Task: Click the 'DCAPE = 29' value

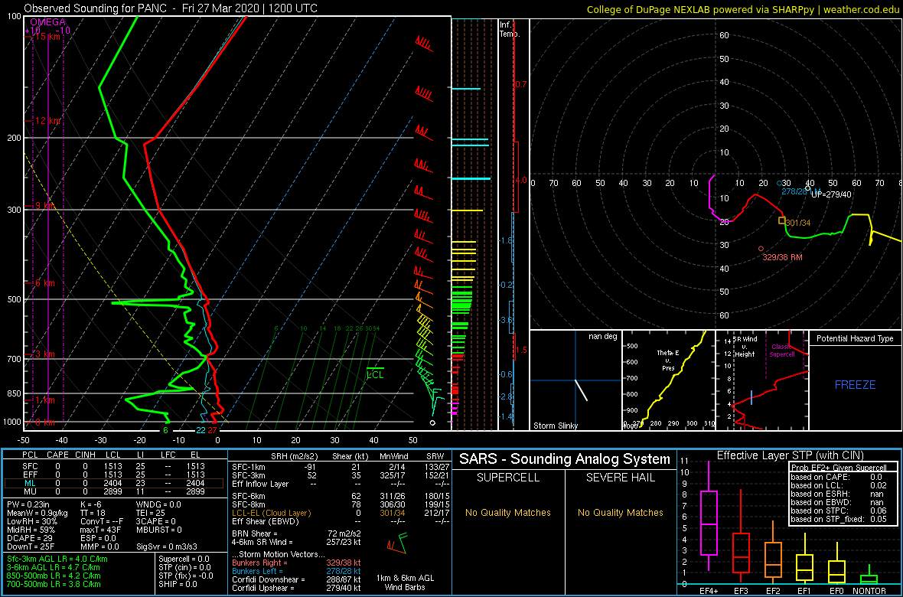Action: tap(28, 538)
